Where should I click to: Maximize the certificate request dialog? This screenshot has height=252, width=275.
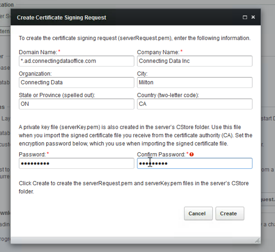coord(245,17)
